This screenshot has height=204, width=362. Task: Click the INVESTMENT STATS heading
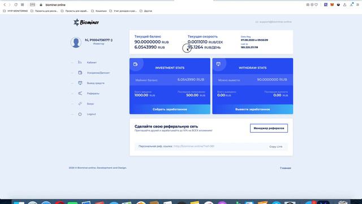point(170,68)
